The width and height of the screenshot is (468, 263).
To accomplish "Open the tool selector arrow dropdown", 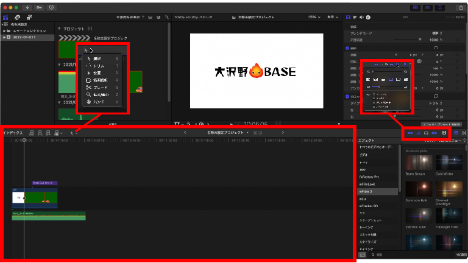I will click(x=73, y=133).
